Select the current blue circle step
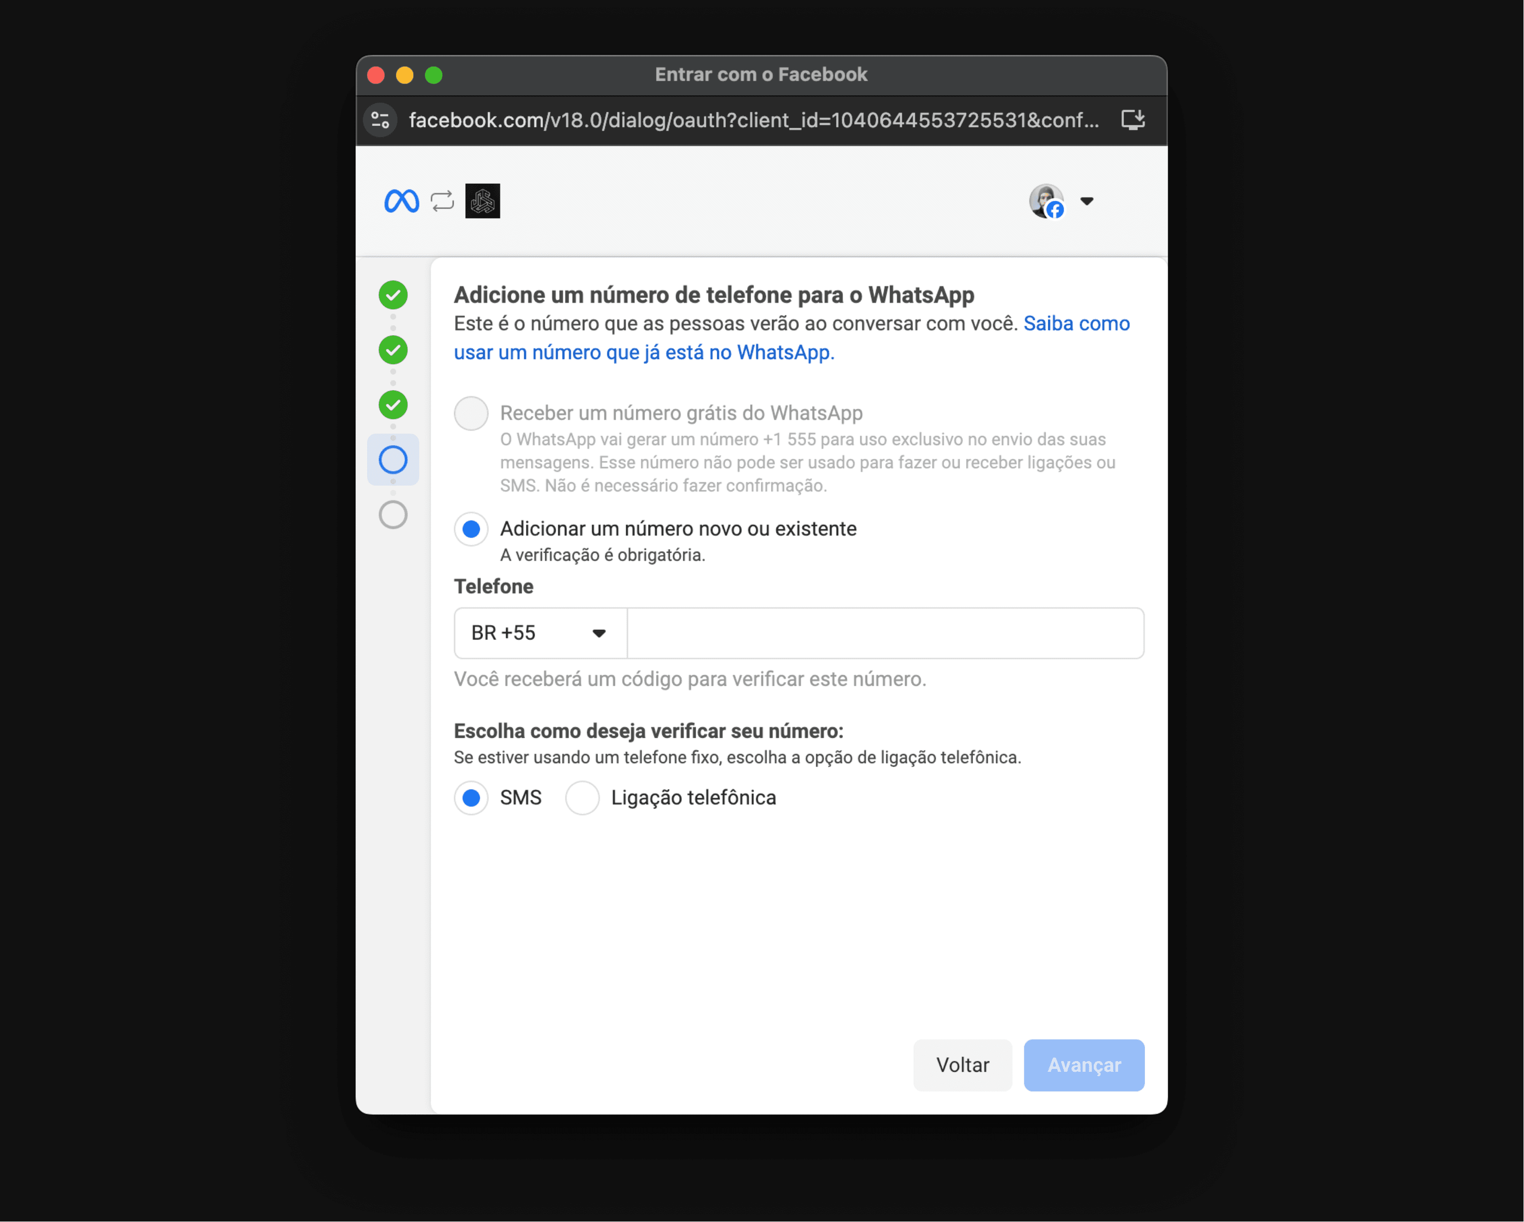 pyautogui.click(x=393, y=460)
